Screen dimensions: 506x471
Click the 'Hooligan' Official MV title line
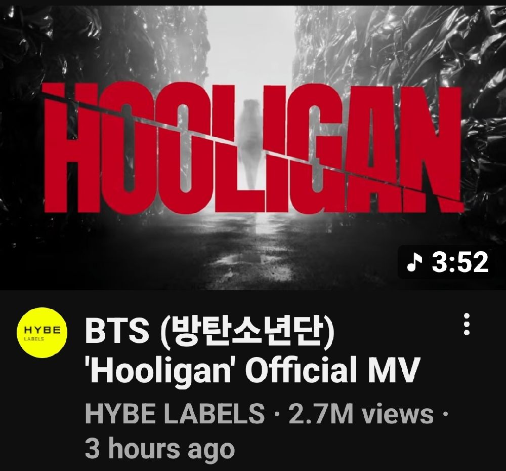coord(251,369)
